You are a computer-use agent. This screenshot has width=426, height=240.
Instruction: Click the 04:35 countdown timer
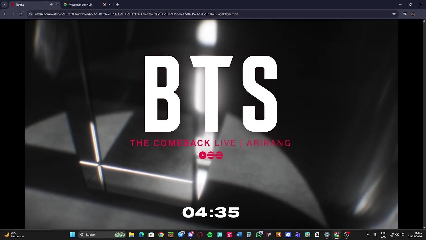211,212
